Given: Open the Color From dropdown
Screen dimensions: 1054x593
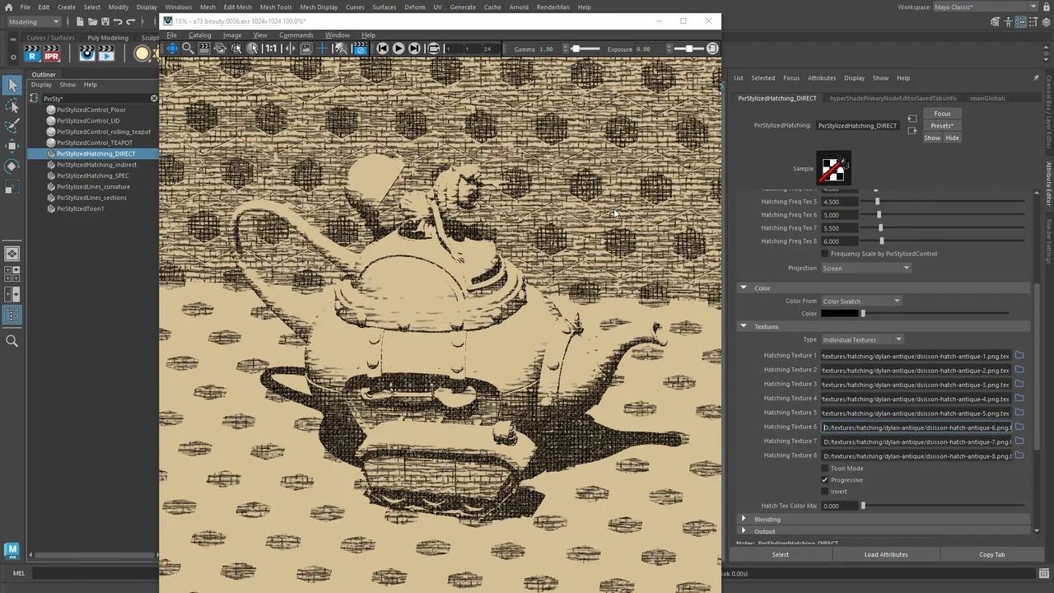Looking at the screenshot, I should [x=861, y=301].
